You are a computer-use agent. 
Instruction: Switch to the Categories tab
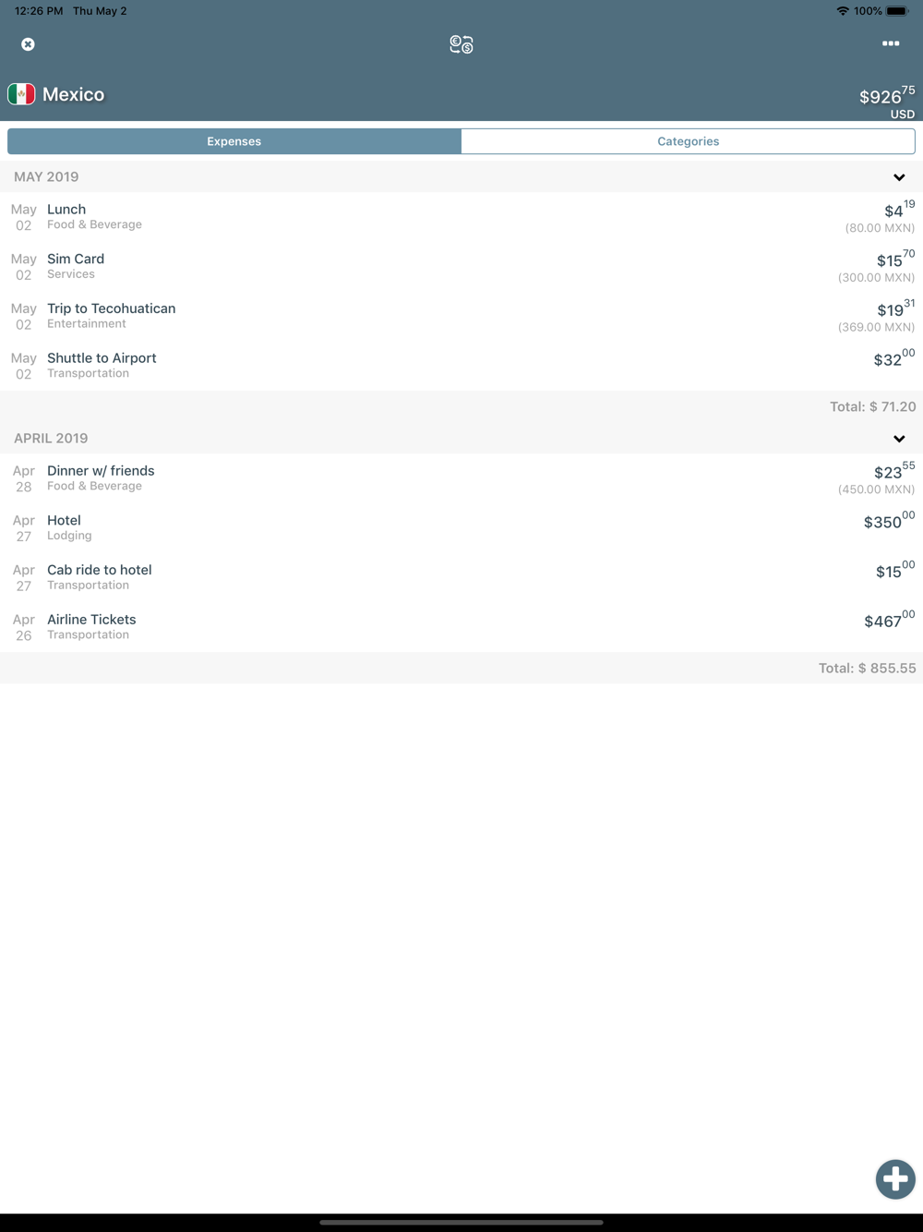click(x=688, y=141)
